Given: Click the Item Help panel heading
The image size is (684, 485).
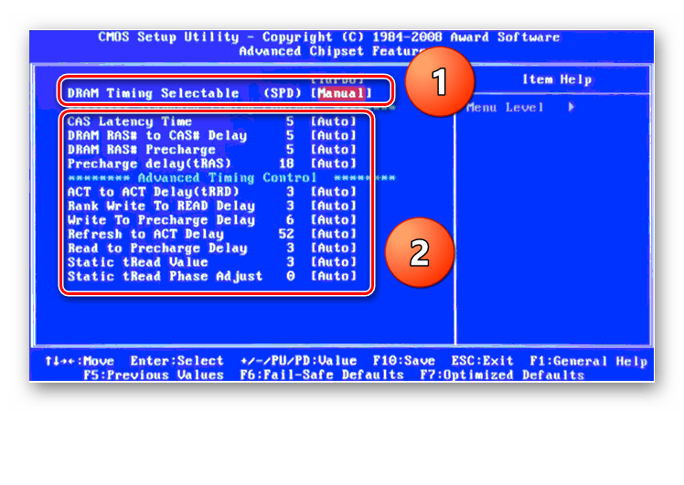Looking at the screenshot, I should [557, 79].
